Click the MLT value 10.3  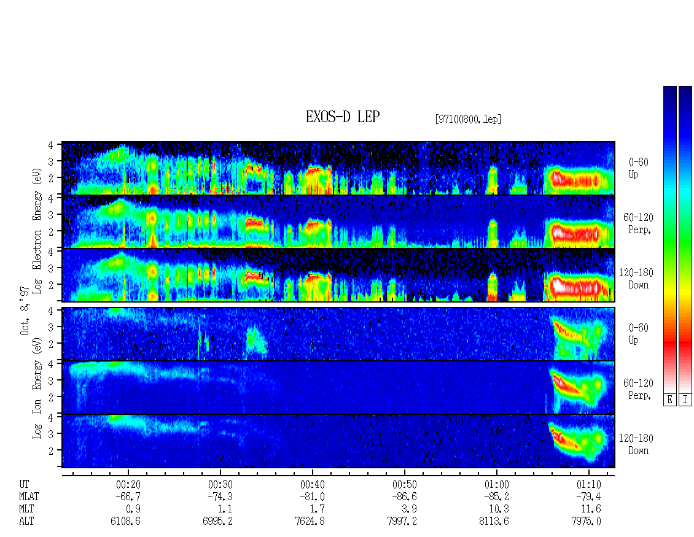pyautogui.click(x=499, y=509)
